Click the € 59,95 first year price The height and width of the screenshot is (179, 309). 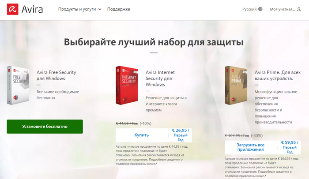[x=290, y=147]
